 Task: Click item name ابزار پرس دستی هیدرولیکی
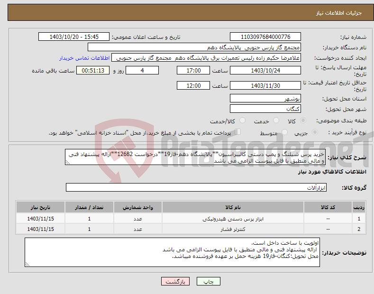pyautogui.click(x=233, y=219)
